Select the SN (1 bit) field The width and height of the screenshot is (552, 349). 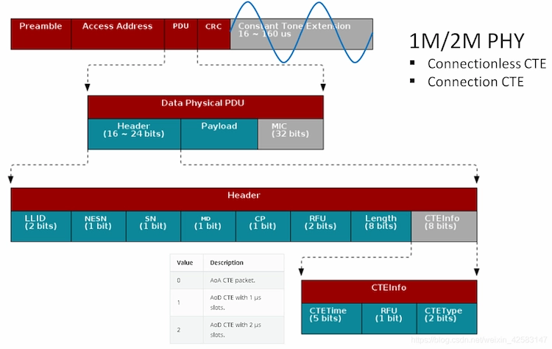(154, 226)
